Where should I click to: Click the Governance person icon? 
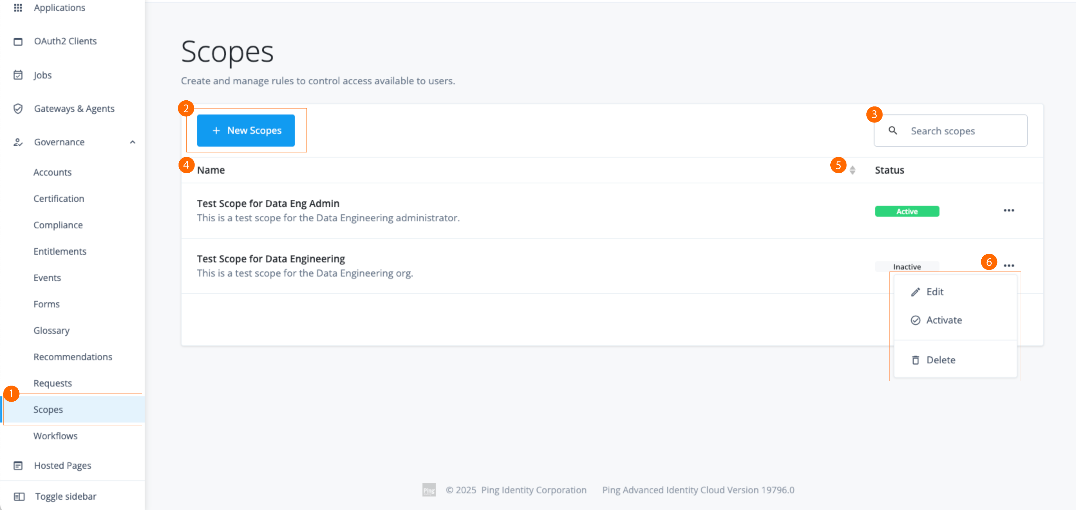click(x=18, y=142)
